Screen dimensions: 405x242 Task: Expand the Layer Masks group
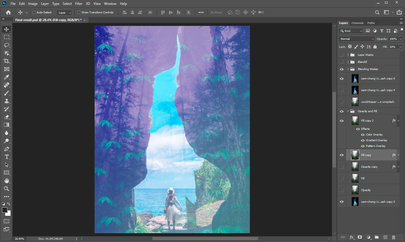coord(348,55)
